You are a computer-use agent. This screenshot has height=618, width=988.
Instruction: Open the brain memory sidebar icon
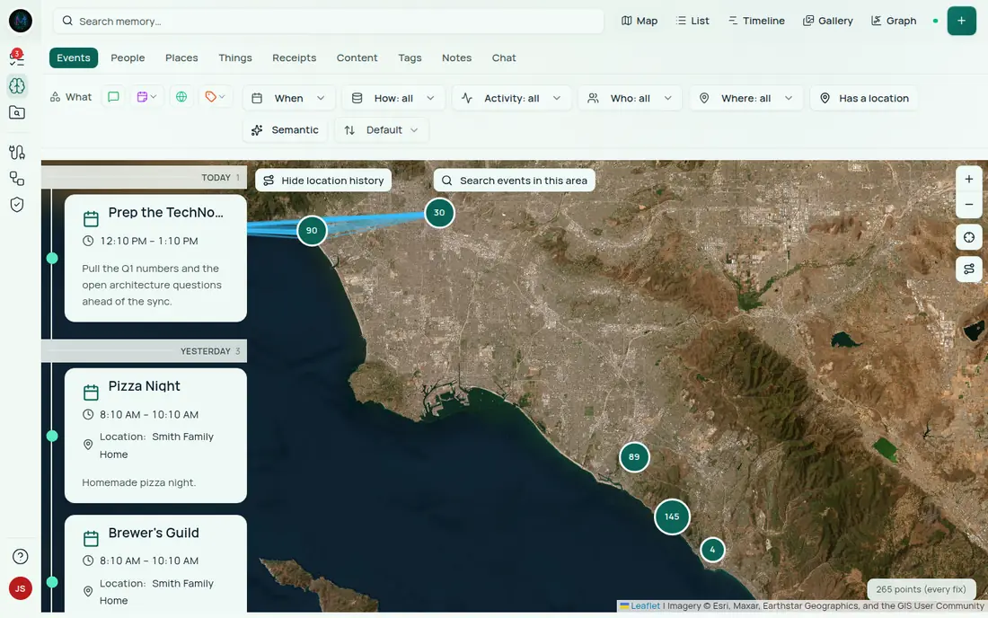point(17,85)
